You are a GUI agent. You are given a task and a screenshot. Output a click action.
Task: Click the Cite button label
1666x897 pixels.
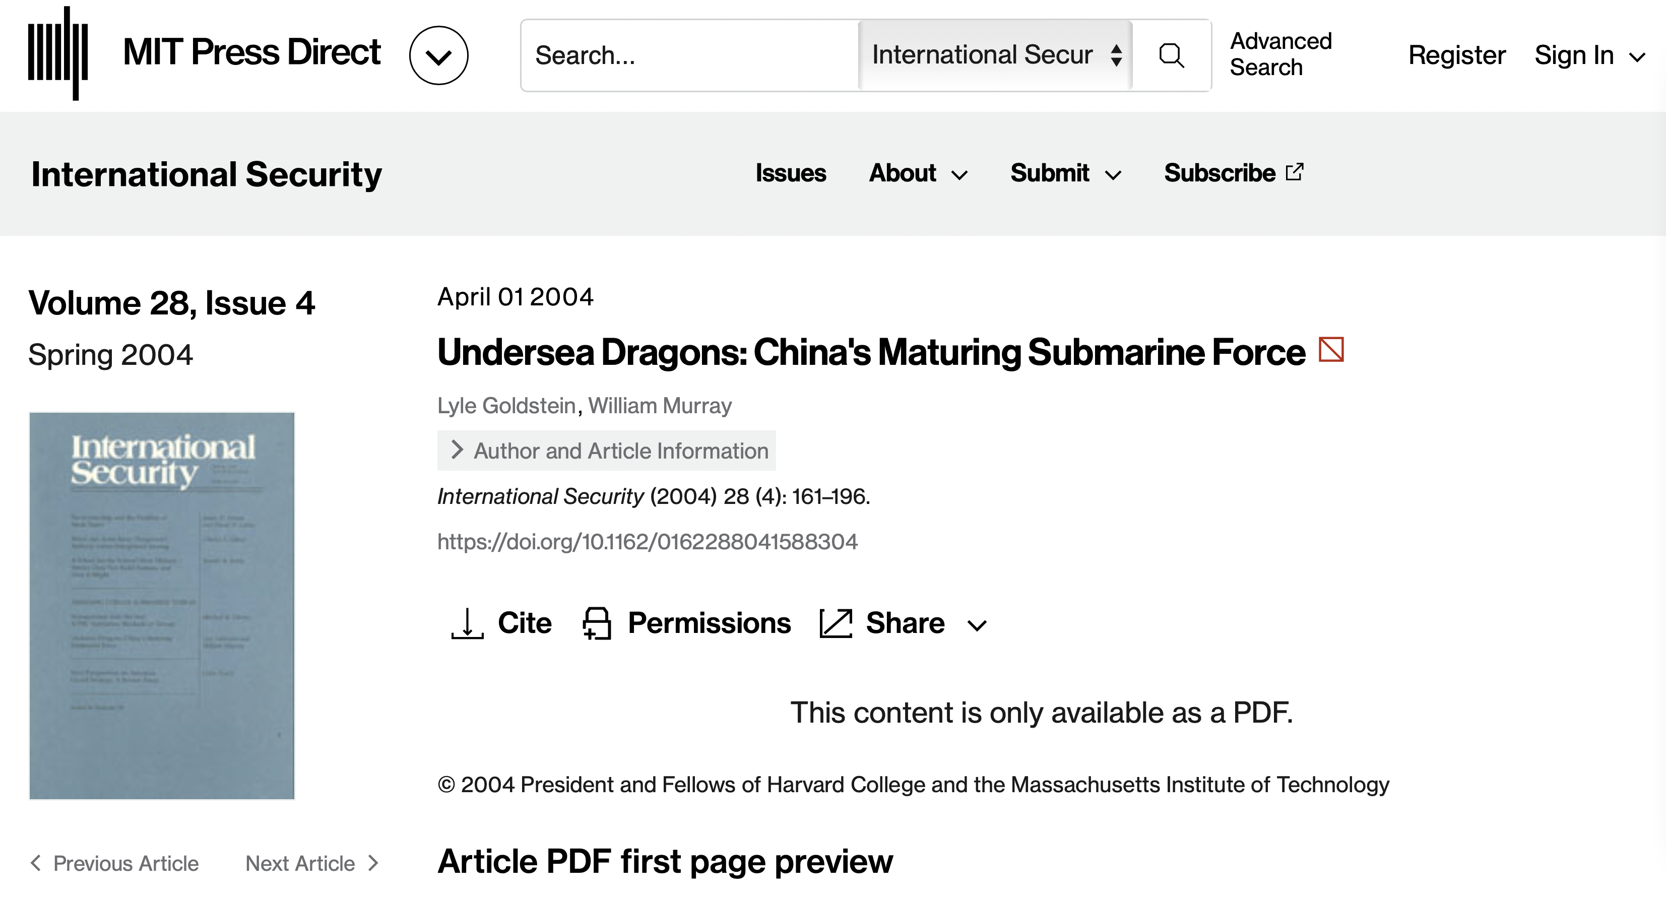tap(525, 623)
